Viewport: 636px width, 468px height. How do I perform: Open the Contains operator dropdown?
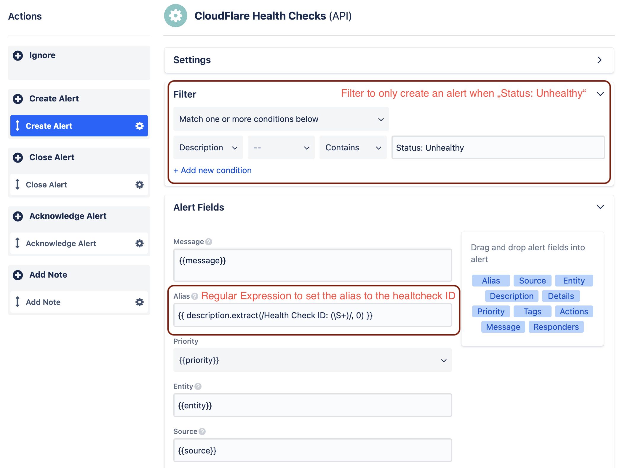coord(353,147)
